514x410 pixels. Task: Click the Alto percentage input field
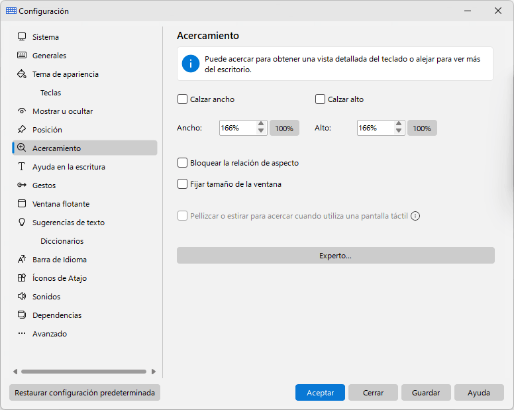click(376, 128)
